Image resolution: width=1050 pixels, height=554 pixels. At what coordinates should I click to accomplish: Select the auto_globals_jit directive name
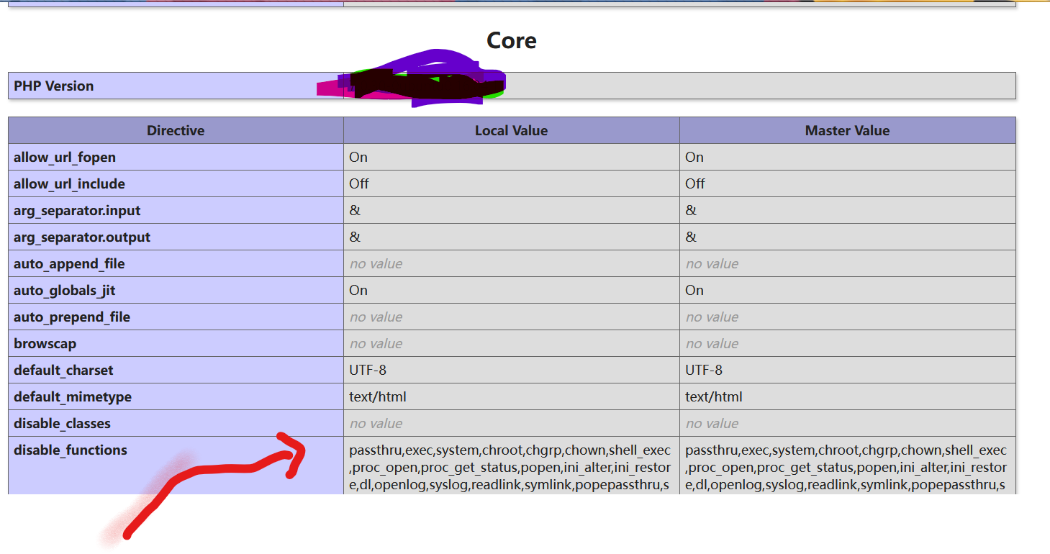pos(65,290)
